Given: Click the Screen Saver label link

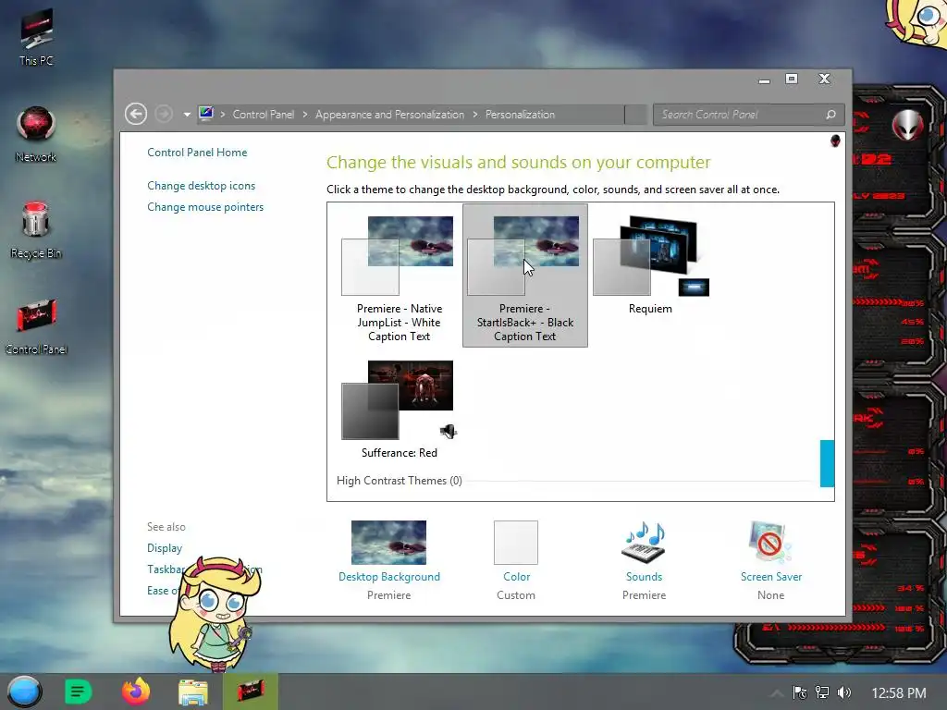Looking at the screenshot, I should [771, 577].
